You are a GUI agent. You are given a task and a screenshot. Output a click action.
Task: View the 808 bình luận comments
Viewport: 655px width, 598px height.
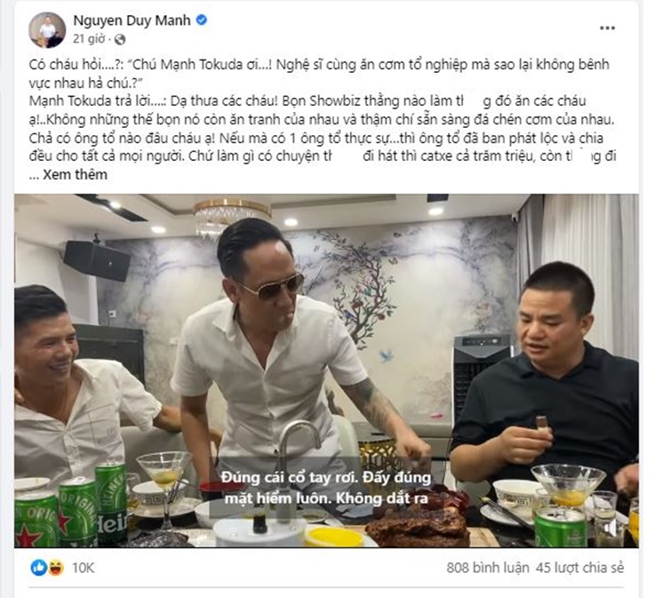488,568
